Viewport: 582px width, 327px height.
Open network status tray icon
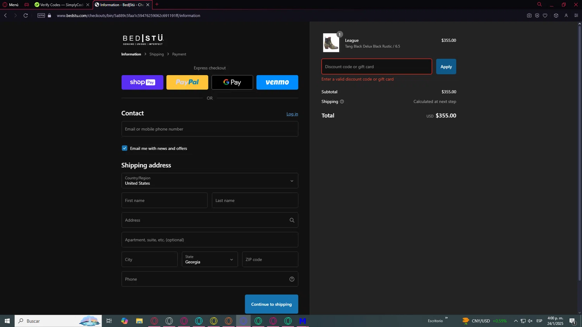523,321
